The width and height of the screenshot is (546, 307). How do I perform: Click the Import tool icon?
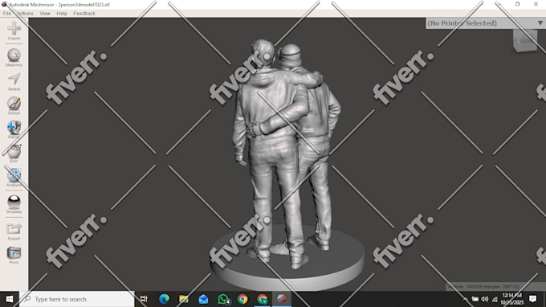[14, 31]
